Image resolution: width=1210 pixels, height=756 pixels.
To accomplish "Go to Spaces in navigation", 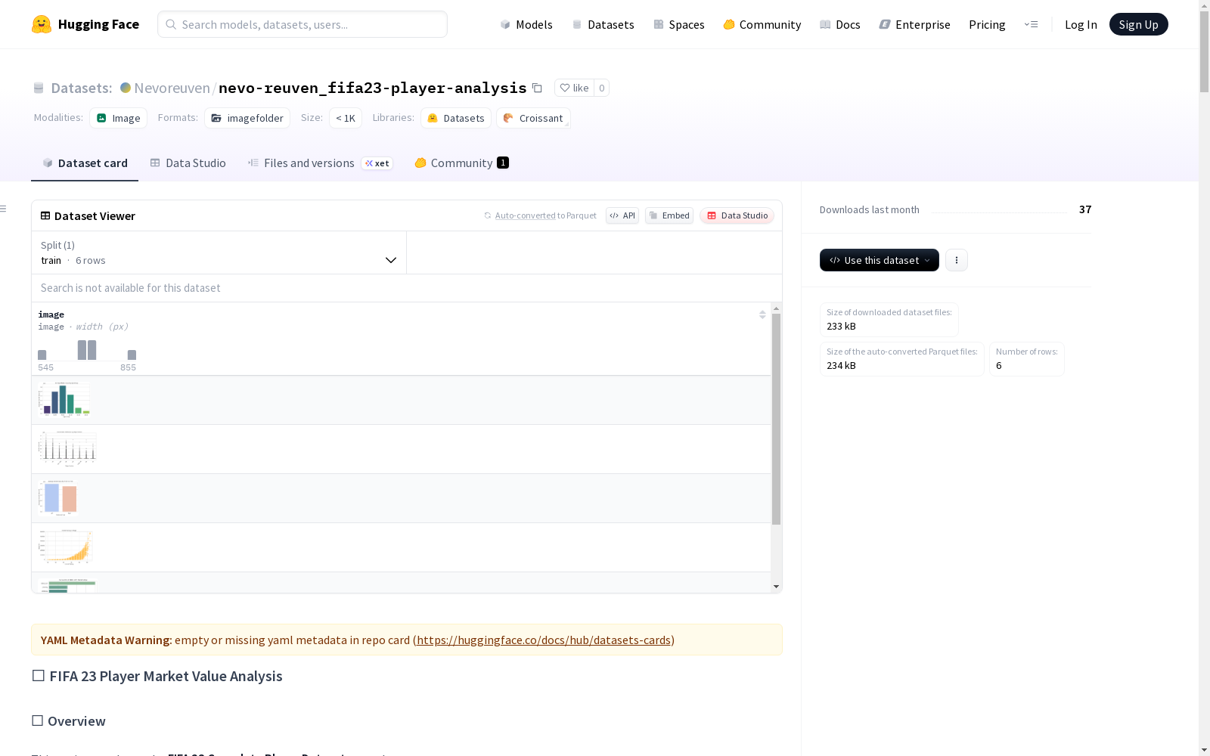I will (678, 24).
